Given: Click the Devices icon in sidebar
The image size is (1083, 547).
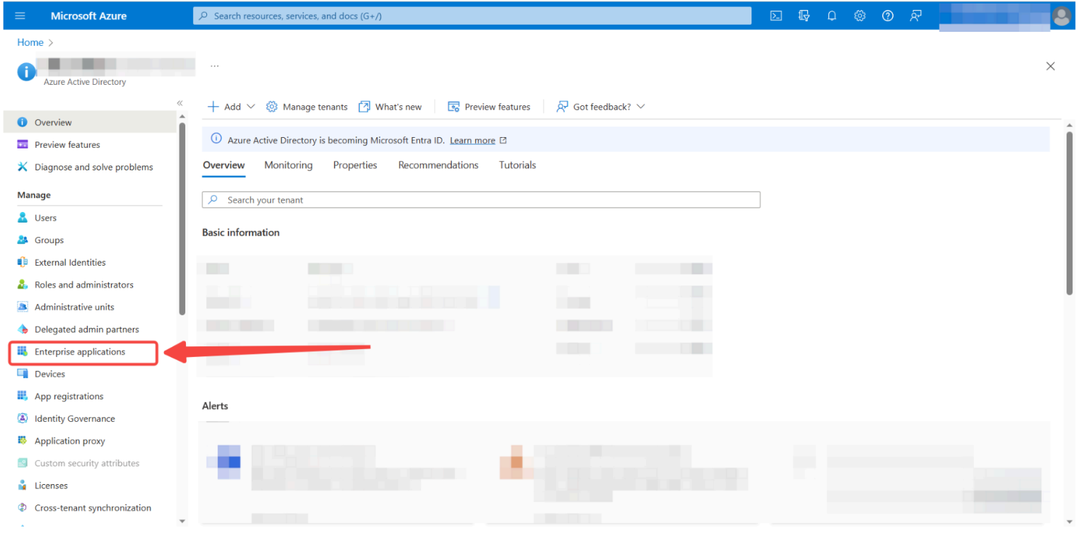Looking at the screenshot, I should (x=23, y=374).
